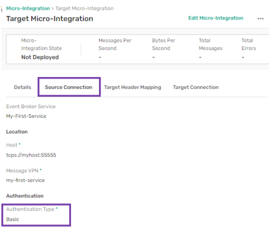Click the Authentication section heading
The image size is (269, 232).
[25, 196]
